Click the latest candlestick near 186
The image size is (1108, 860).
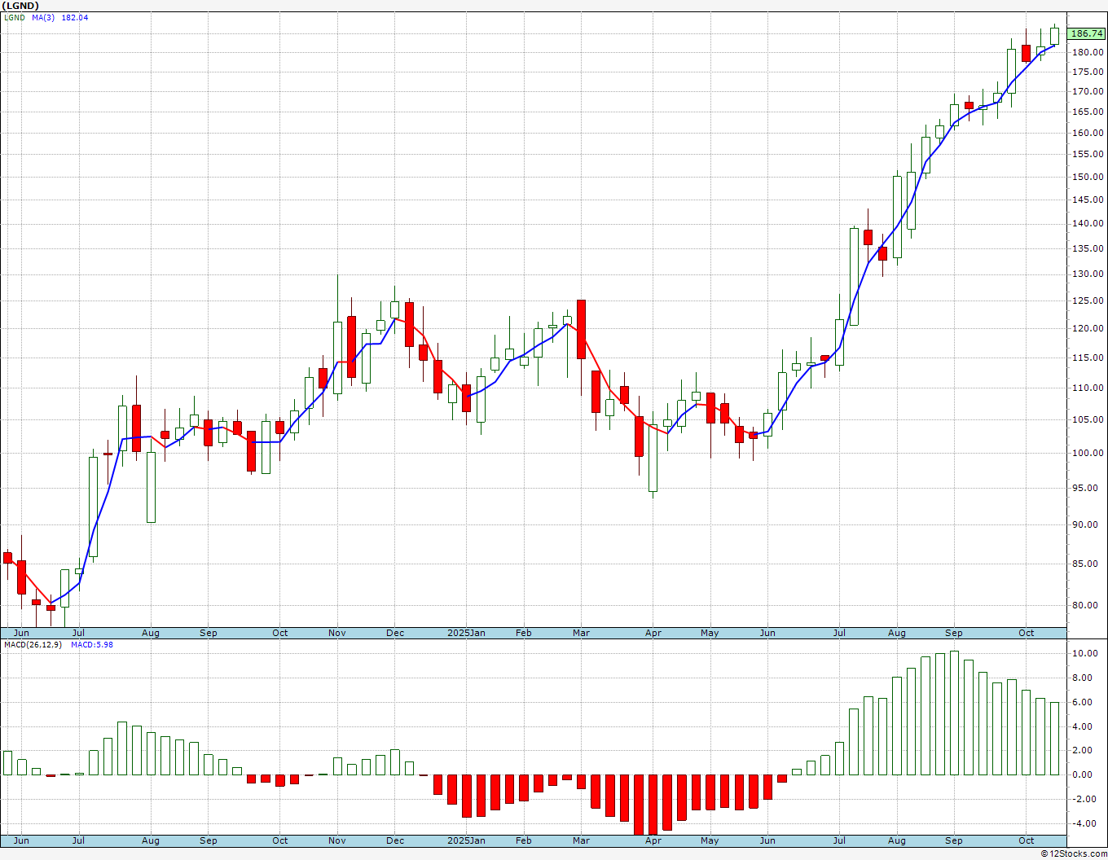point(1055,36)
